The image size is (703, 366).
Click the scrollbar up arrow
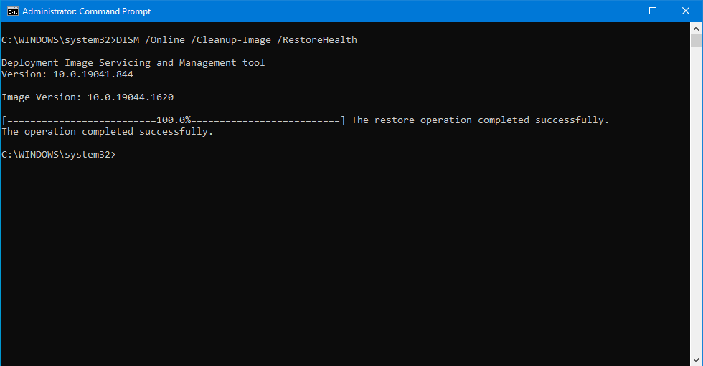[696, 29]
